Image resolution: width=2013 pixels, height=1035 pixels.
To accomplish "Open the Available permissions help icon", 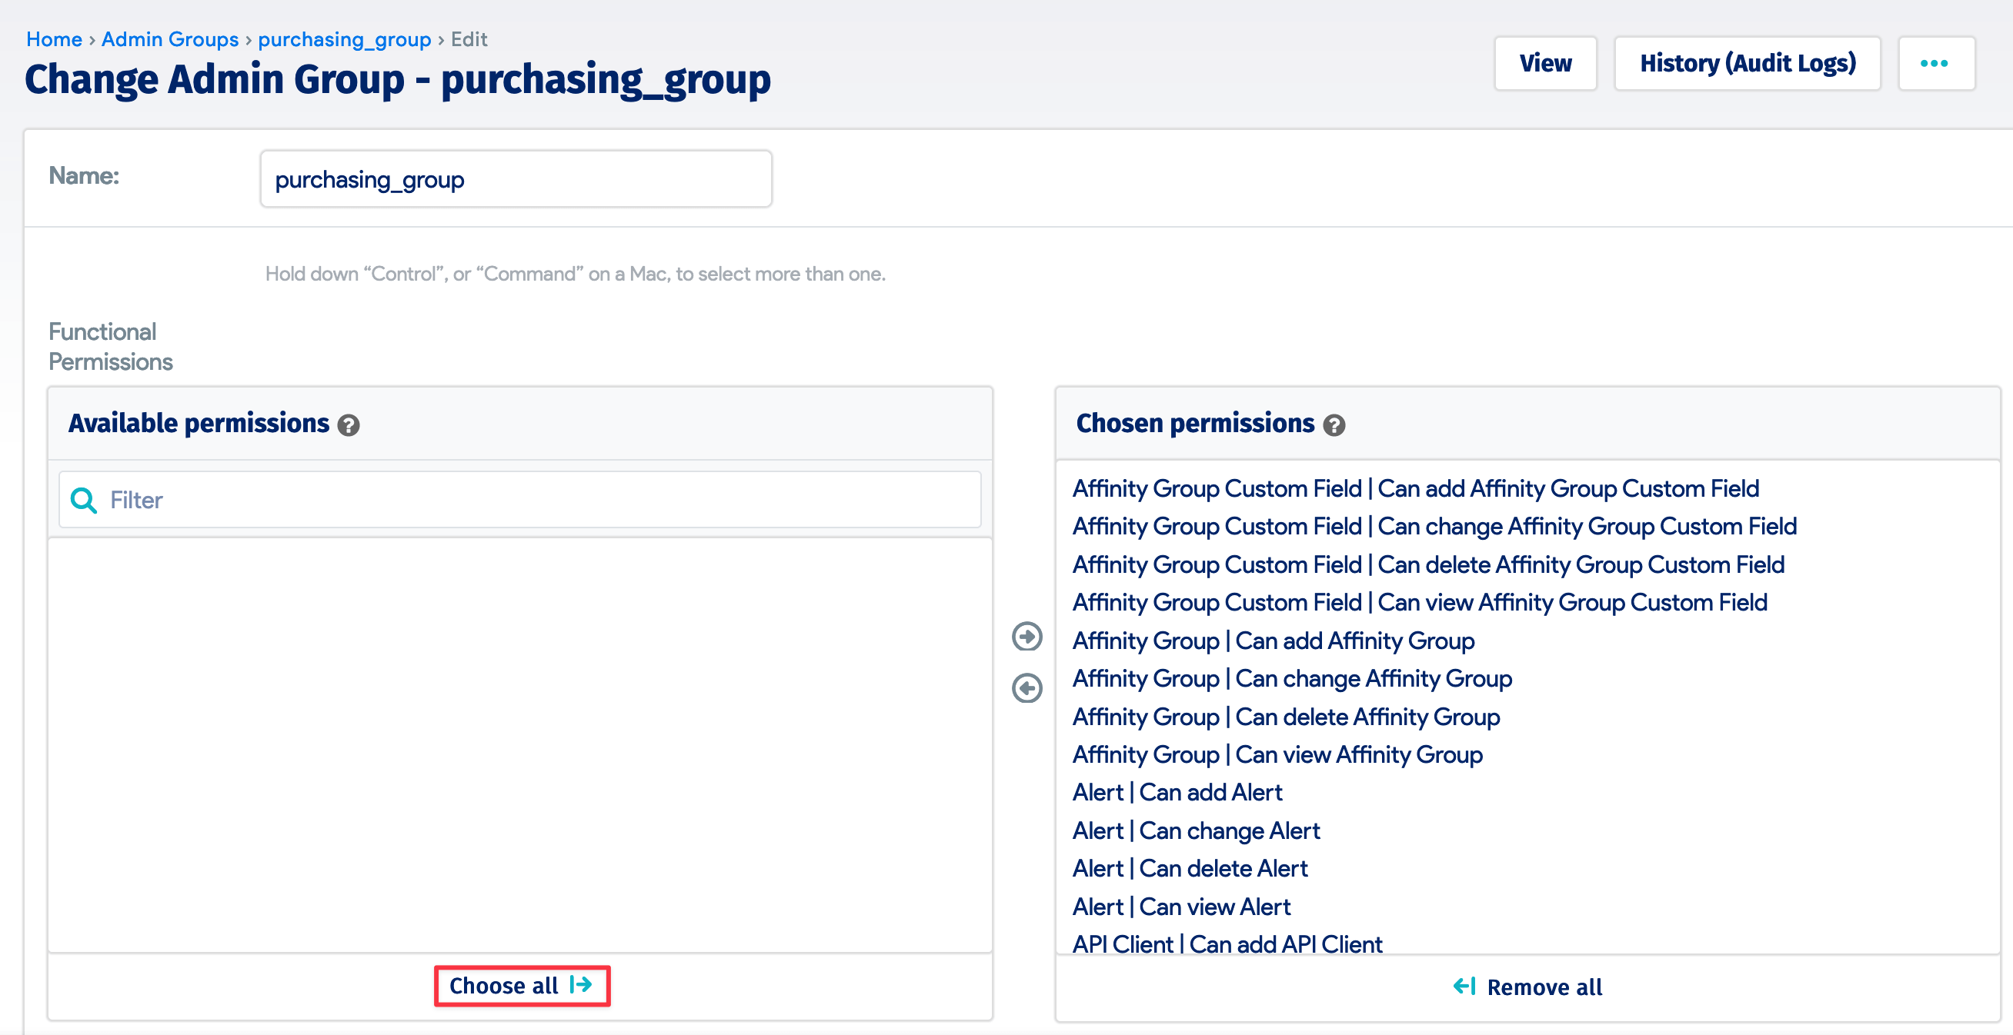I will pyautogui.click(x=349, y=427).
